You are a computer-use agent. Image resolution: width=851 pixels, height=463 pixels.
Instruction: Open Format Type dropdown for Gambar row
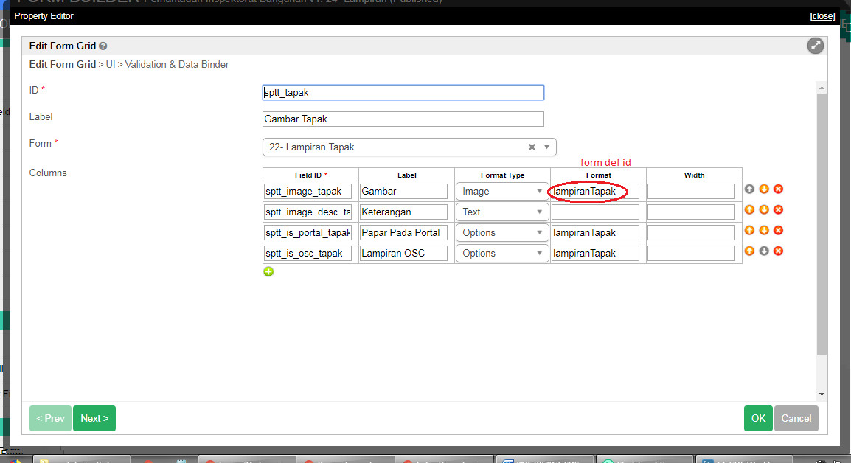[501, 192]
